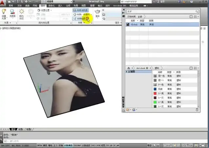This screenshot has height=148, width=209.
Task: Click the Sun Status icon
Action: click(22, 12)
